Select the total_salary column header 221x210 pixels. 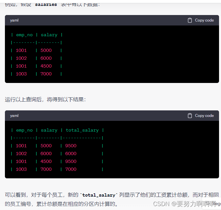click(82, 130)
